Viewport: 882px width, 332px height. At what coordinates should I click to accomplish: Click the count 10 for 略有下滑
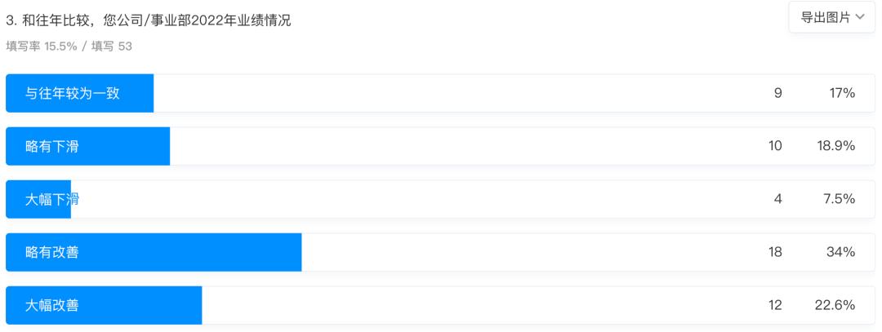tap(774, 146)
